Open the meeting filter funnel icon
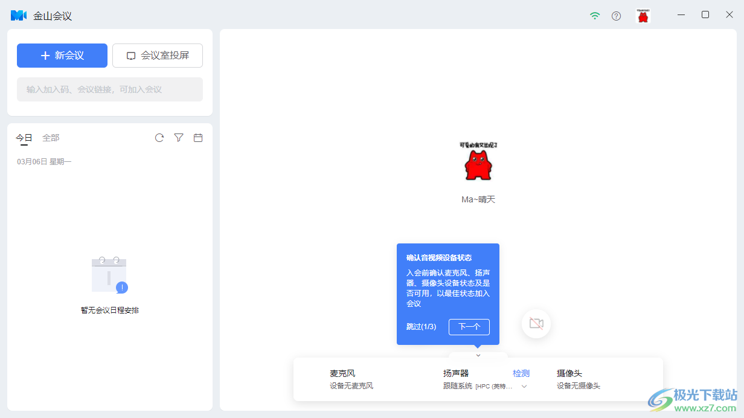 [179, 138]
